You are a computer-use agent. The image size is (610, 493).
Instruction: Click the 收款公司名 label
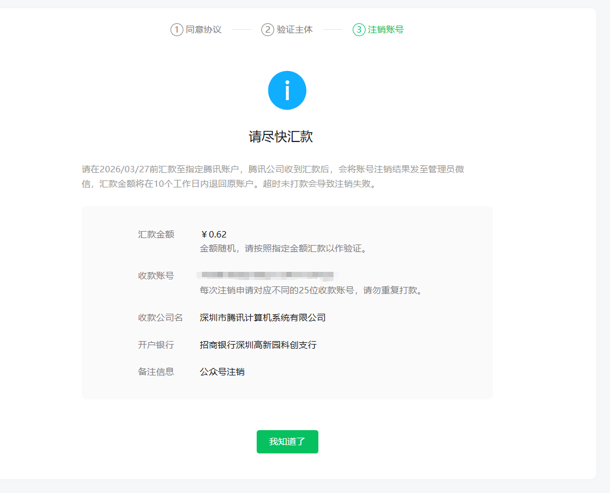(160, 318)
